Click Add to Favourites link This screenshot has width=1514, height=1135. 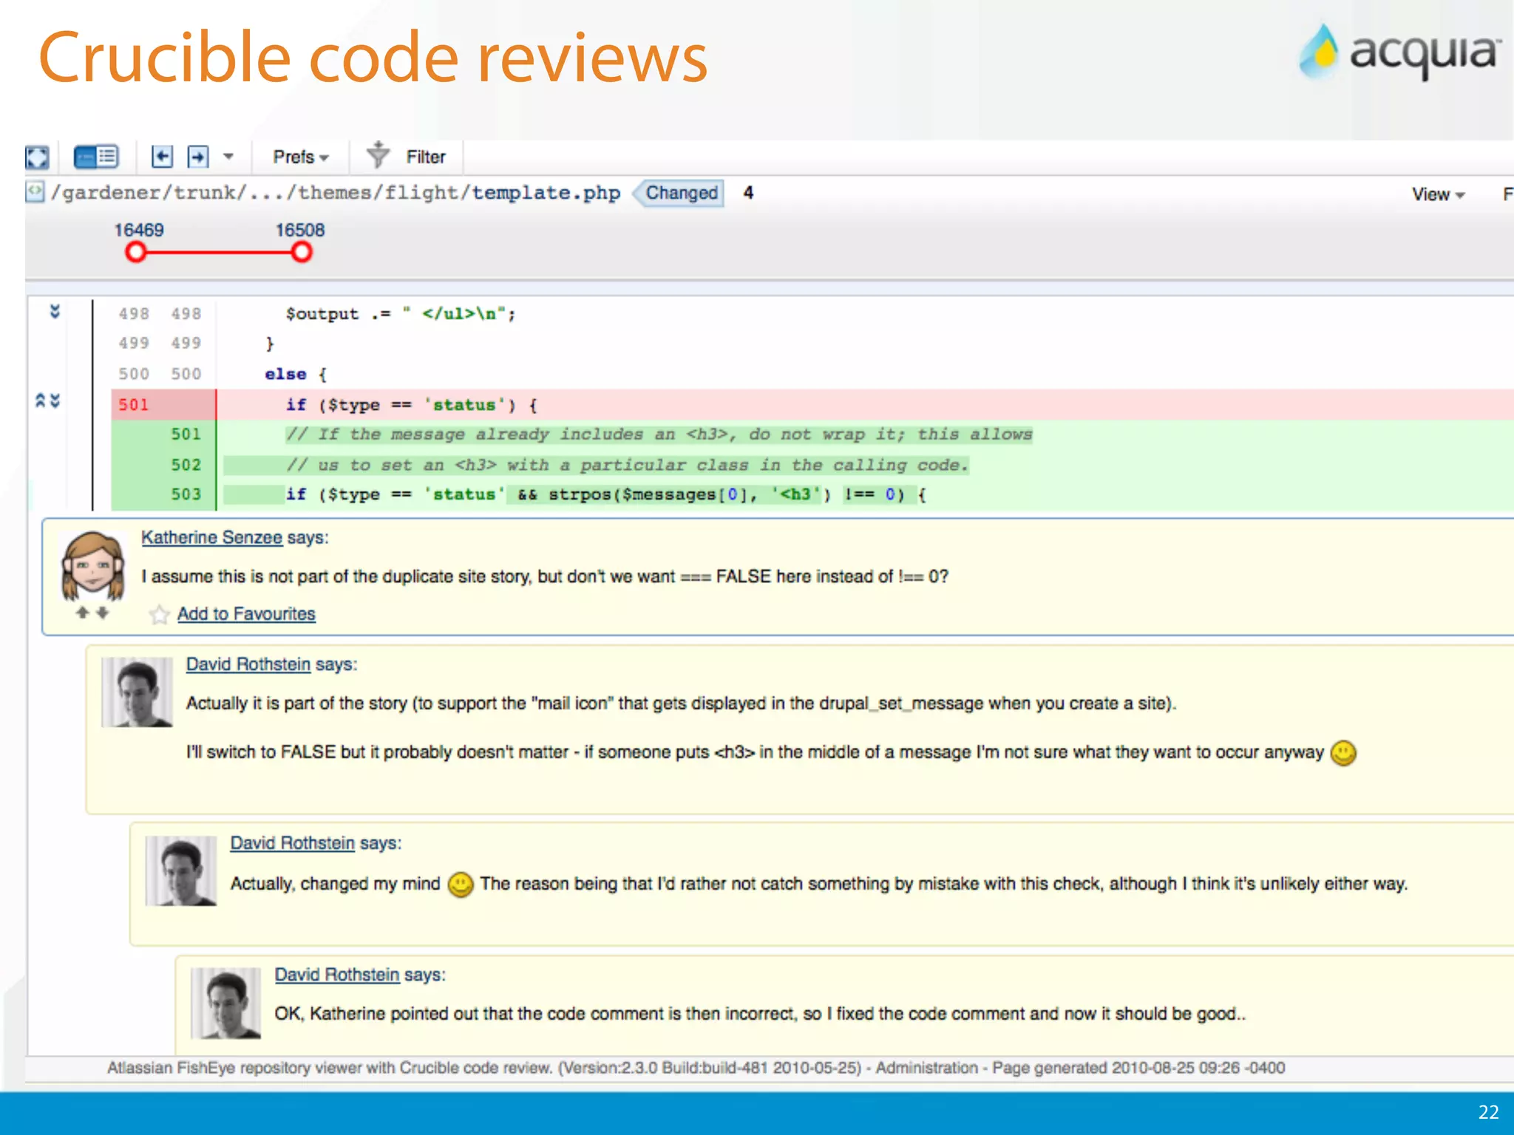[246, 614]
